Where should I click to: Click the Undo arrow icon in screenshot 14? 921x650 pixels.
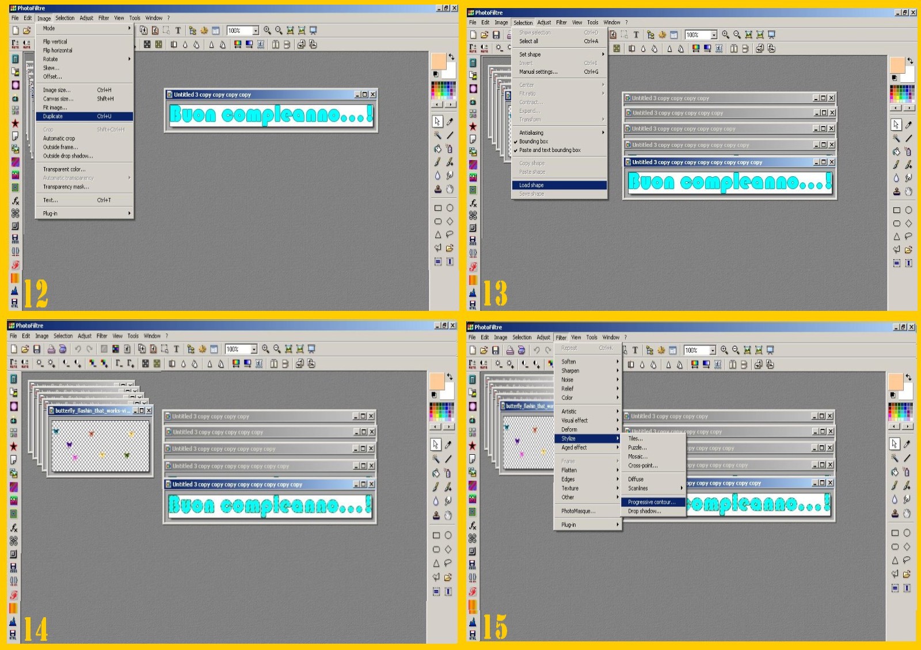pyautogui.click(x=78, y=349)
